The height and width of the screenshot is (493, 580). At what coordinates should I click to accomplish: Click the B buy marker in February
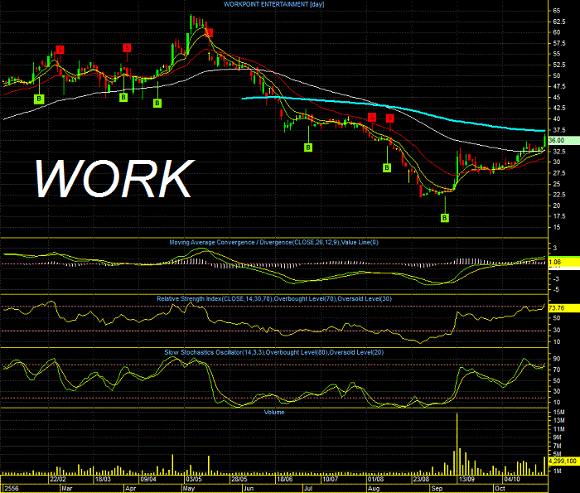(x=39, y=99)
